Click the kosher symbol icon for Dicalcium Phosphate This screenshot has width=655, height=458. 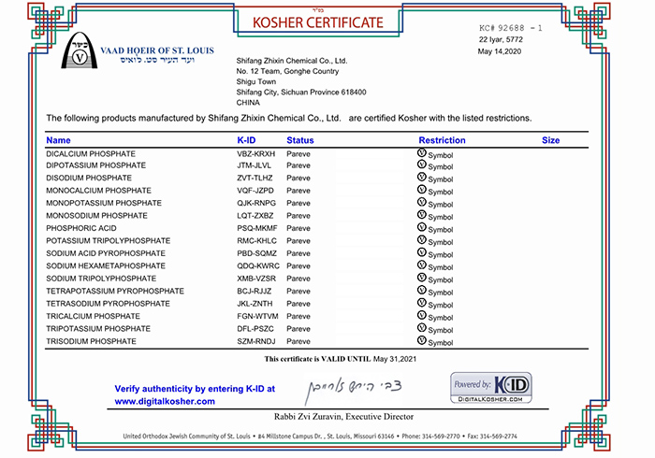click(421, 152)
